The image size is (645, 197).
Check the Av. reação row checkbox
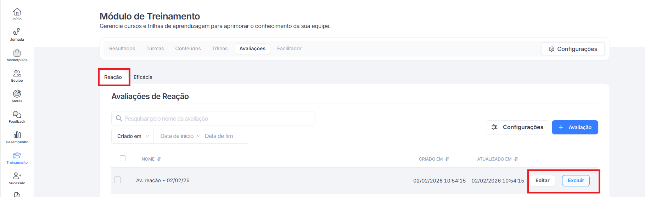pyautogui.click(x=118, y=180)
